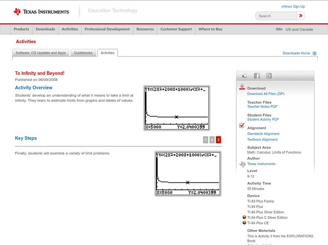The height and width of the screenshot is (245, 328).
Task: Open the Standards Alignment link
Action: (x=263, y=134)
